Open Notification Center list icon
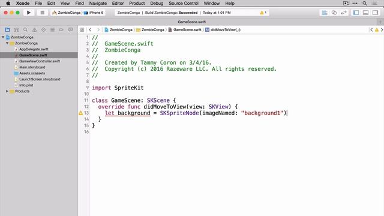This screenshot has width=384, height=216. [x=374, y=3]
